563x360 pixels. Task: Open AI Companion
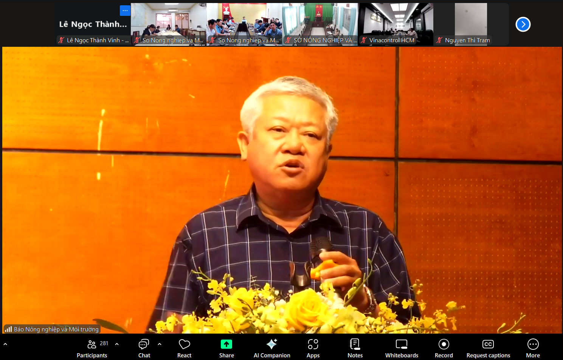[x=272, y=348]
